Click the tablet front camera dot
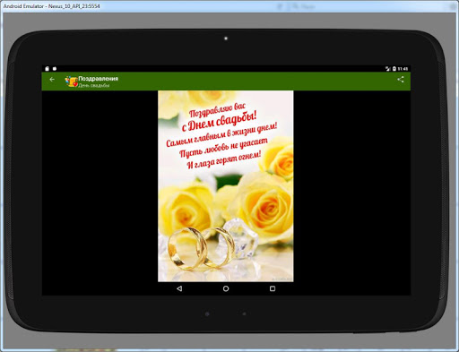This screenshot has height=352, width=459. (x=226, y=39)
